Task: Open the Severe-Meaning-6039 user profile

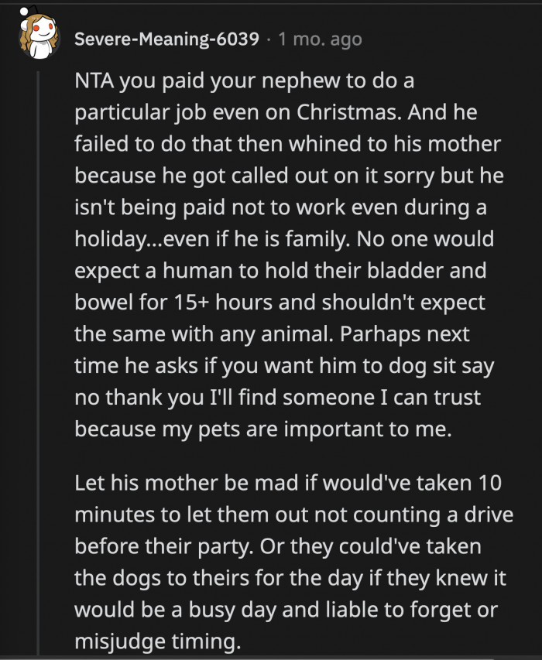Action: coord(166,39)
